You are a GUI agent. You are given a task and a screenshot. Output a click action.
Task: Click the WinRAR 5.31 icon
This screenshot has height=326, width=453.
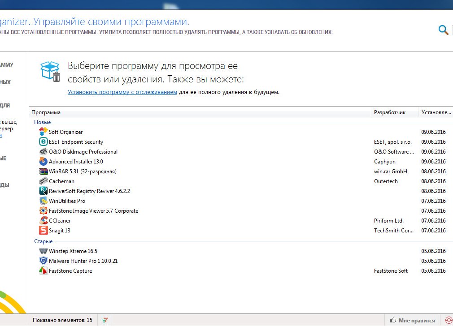click(43, 171)
